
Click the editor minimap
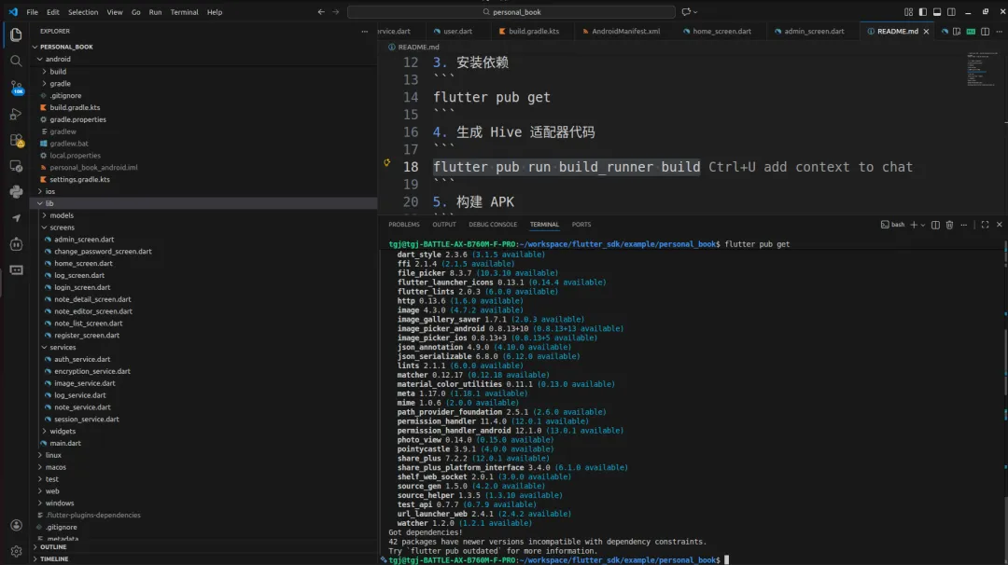[x=982, y=69]
